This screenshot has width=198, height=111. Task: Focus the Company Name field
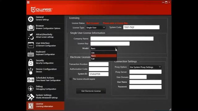point(122,39)
